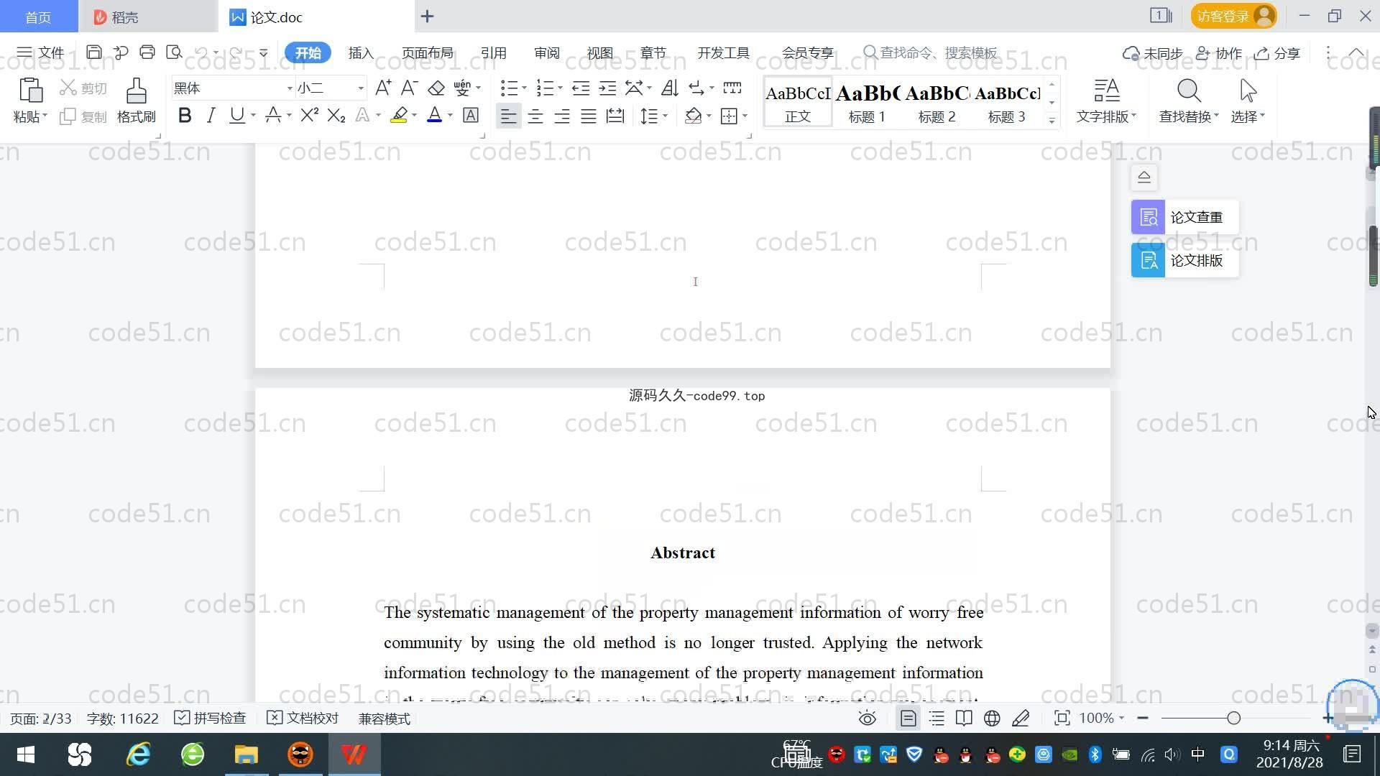The width and height of the screenshot is (1380, 776).
Task: Open the font name dropdown 黑体
Action: pyautogui.click(x=290, y=88)
